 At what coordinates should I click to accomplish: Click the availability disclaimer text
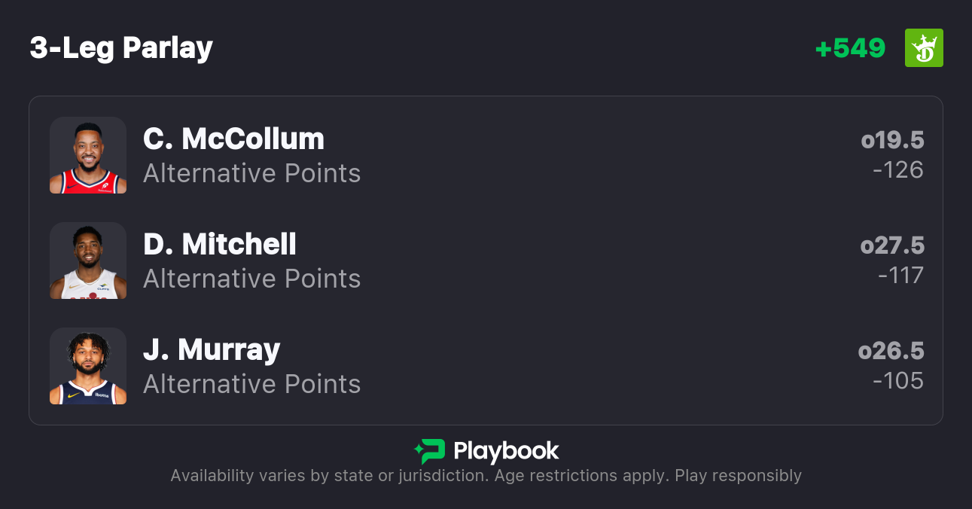coord(486,476)
